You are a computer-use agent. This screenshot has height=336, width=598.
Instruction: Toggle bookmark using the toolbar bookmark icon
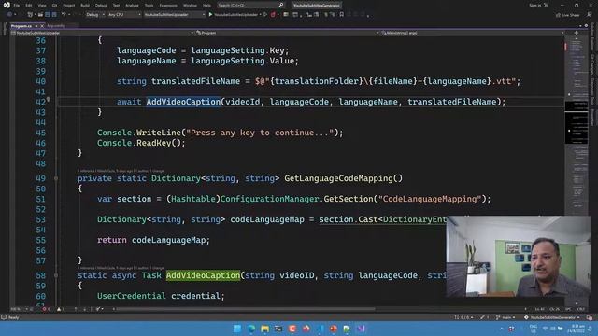342,15
